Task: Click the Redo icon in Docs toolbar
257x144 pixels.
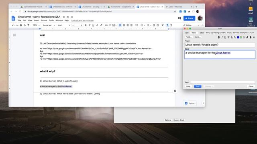Action: point(17,25)
